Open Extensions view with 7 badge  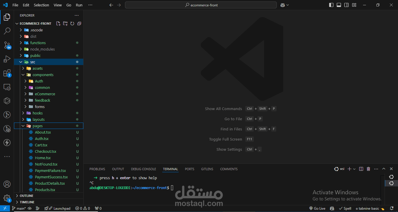pyautogui.click(x=7, y=73)
